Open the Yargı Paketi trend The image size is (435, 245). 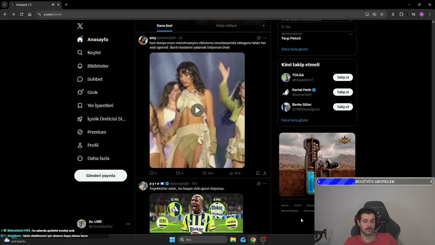pos(291,38)
